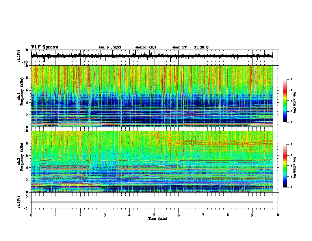Image resolution: width=312 pixels, height=241 pixels.
Task: Select the "Jan. 6, 2023" date text
Action: [x=110, y=47]
